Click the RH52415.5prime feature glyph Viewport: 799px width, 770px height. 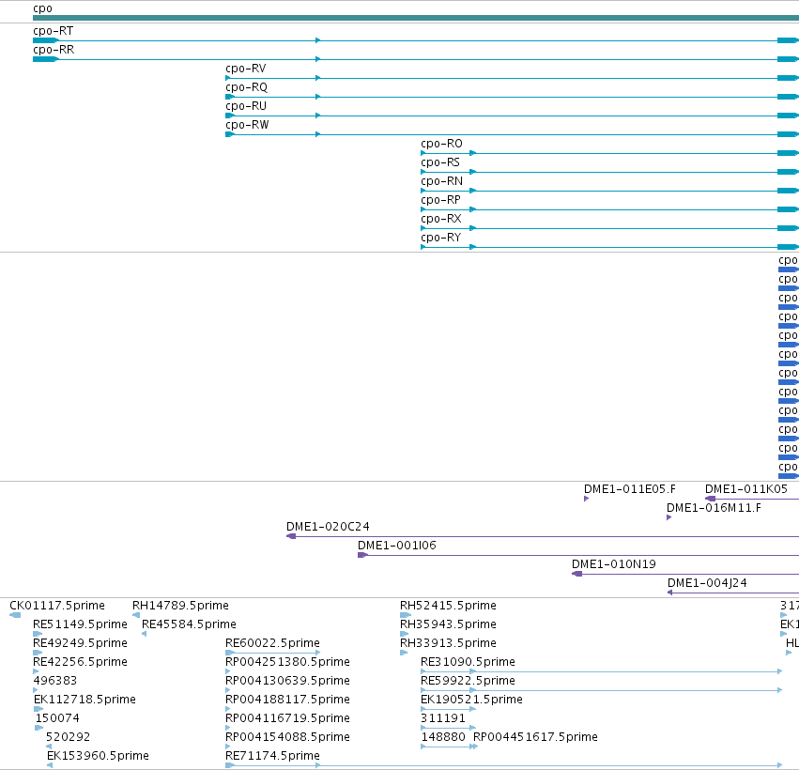[x=405, y=615]
